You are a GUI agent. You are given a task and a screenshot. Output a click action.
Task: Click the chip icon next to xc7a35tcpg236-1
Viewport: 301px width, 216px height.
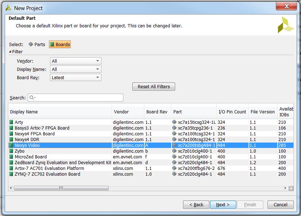coord(174,128)
